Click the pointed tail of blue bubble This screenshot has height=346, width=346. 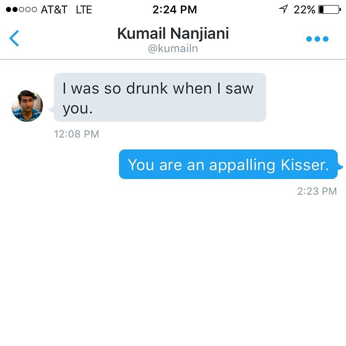coord(340,166)
